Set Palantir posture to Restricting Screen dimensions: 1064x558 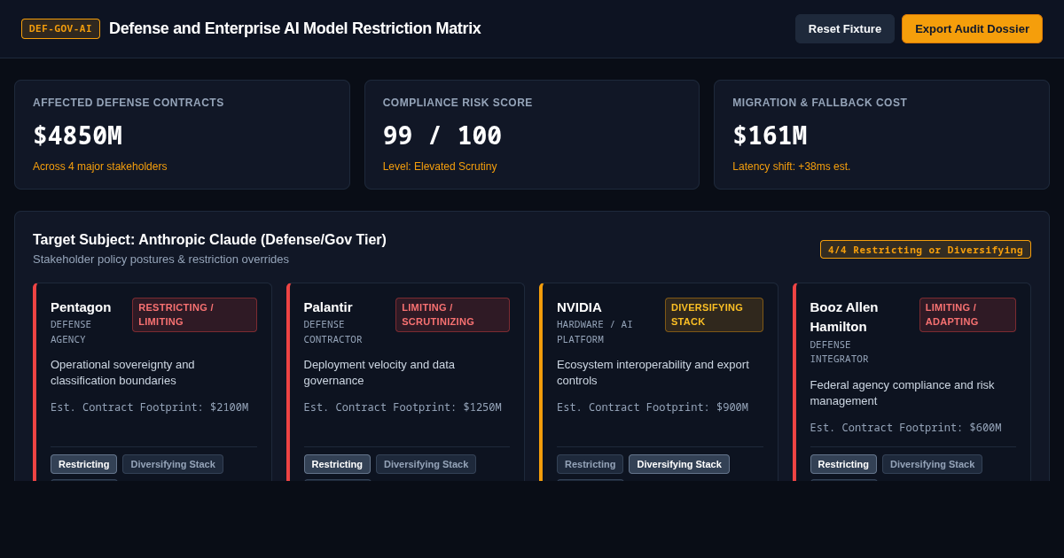pyautogui.click(x=337, y=464)
